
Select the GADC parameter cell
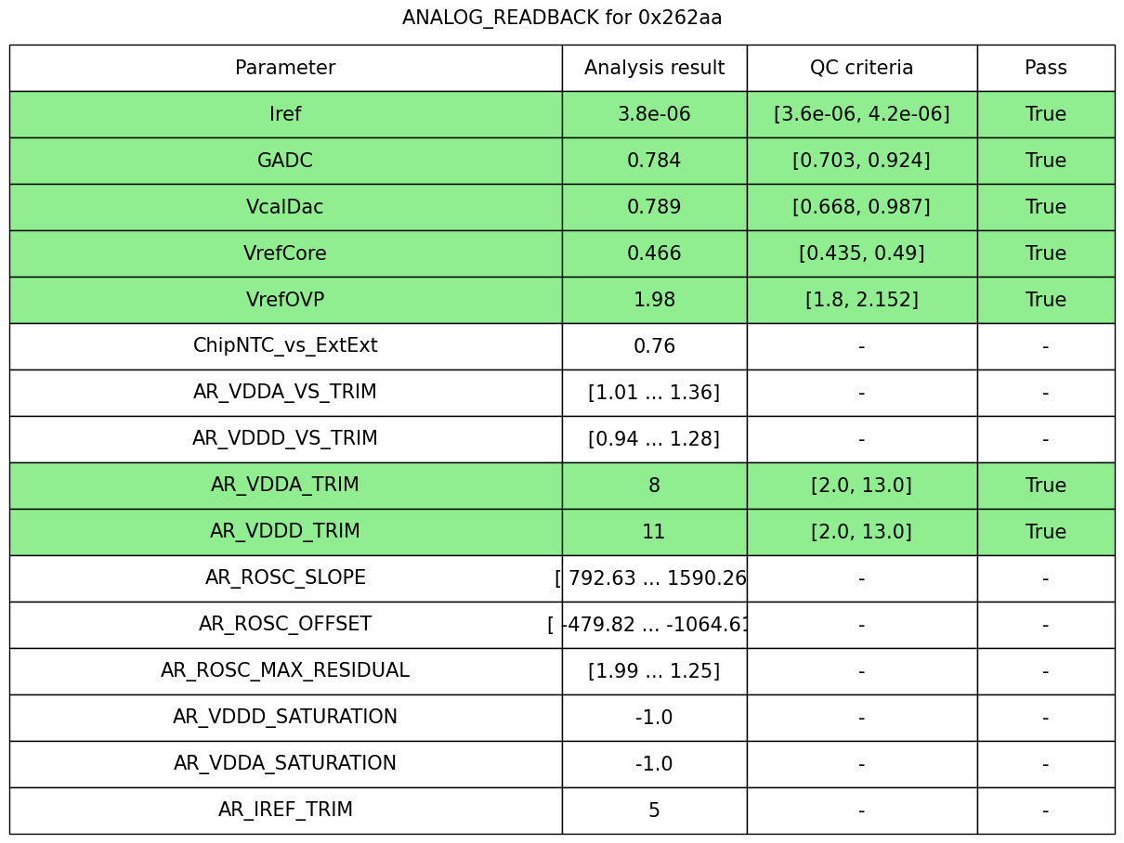pos(285,161)
